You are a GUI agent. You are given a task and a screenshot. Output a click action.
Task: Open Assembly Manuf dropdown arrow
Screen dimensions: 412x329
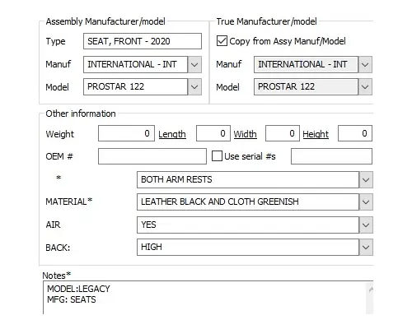click(194, 65)
